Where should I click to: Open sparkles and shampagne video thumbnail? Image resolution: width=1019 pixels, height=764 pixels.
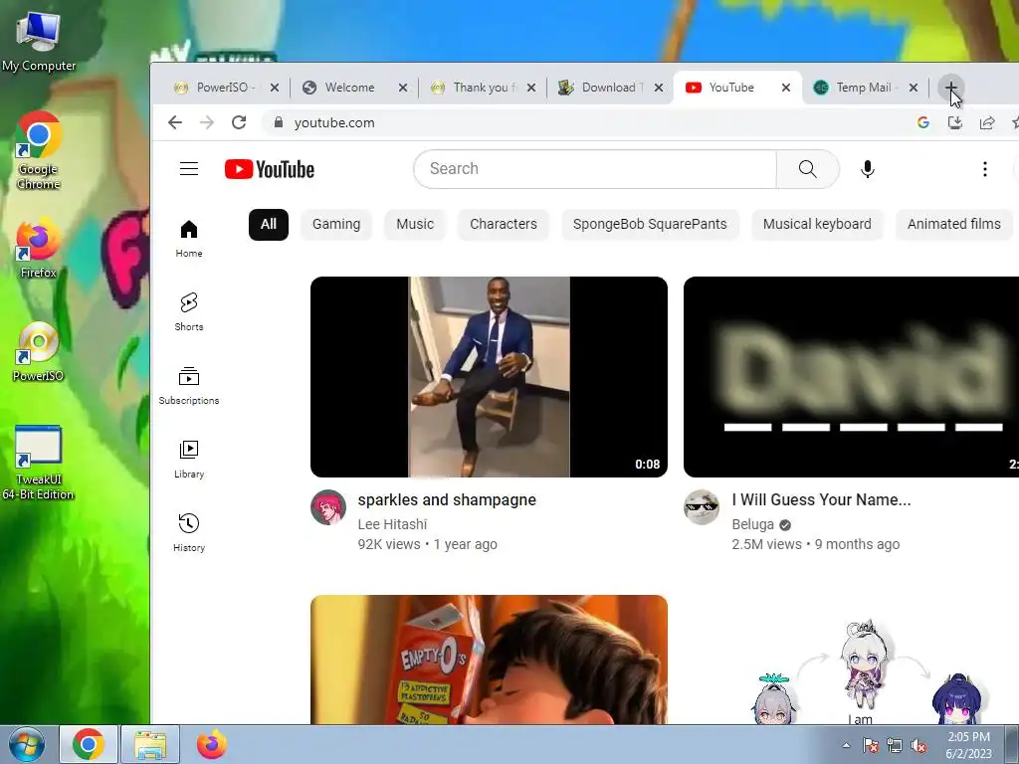(x=489, y=377)
